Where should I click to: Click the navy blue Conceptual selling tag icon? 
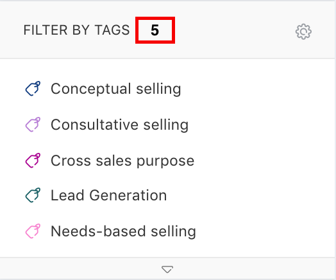coord(33,89)
